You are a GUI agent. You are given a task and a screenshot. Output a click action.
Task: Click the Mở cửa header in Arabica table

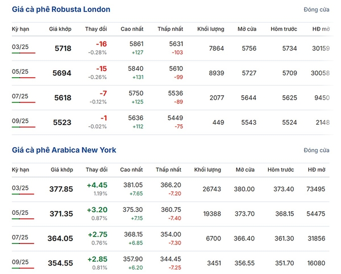(244, 170)
